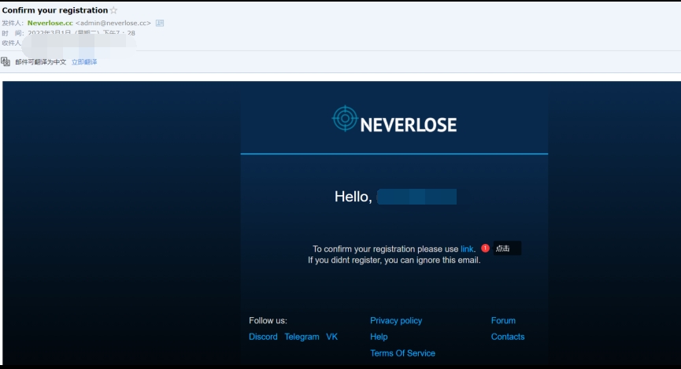Click the 立即翻译 translate now link
Image resolution: width=681 pixels, height=369 pixels.
tap(84, 61)
